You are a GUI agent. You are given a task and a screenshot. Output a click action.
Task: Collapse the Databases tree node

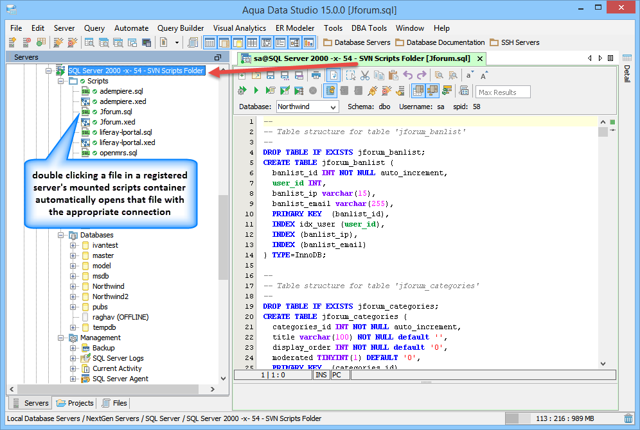coord(61,235)
